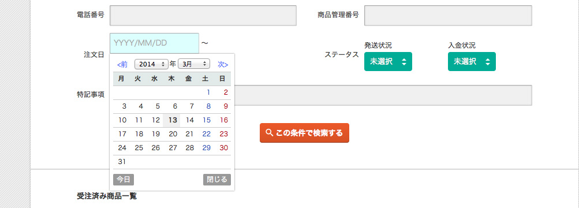Select date 5 in the calendar
The height and width of the screenshot is (208, 579).
[158, 106]
